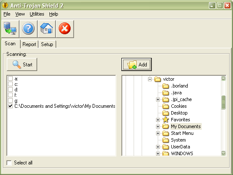233x175 pixels.
Task: Click the Anti-Trojan Shield title bar logo
Action: (5, 5)
